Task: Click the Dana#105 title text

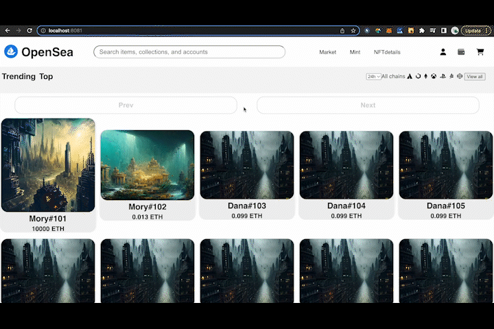Action: (x=446, y=206)
